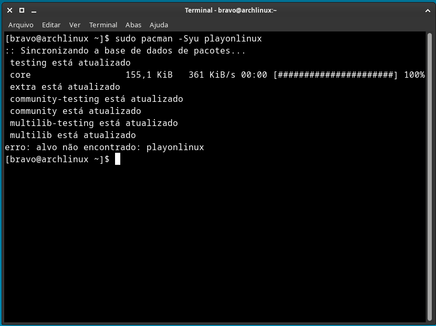Open the Ajuda menu

point(159,25)
